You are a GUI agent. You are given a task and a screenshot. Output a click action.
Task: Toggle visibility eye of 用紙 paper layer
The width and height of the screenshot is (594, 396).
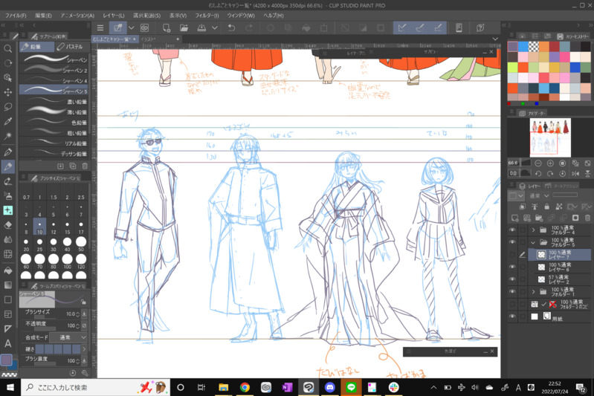pos(512,316)
